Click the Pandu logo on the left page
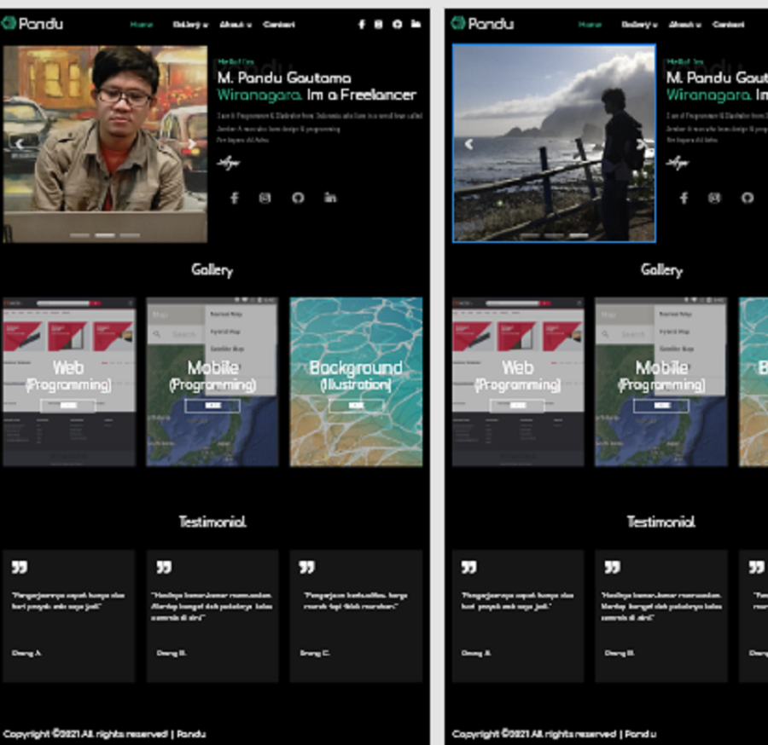Screen dimensions: 768x745 tap(32, 23)
